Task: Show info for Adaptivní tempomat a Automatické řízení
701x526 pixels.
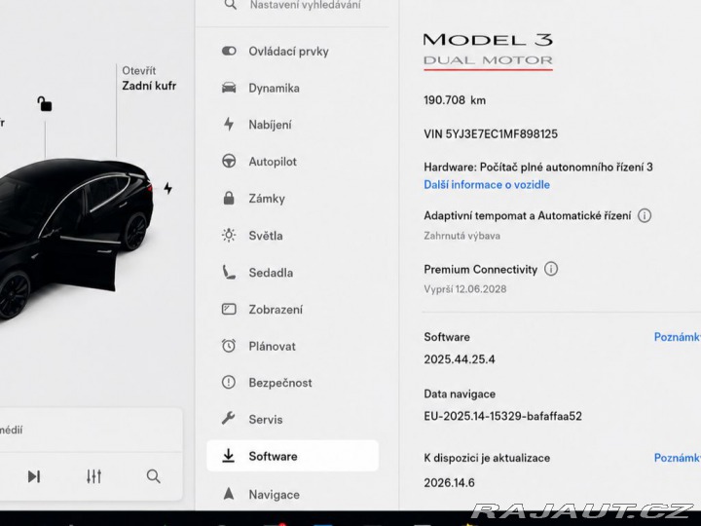Action: 645,215
